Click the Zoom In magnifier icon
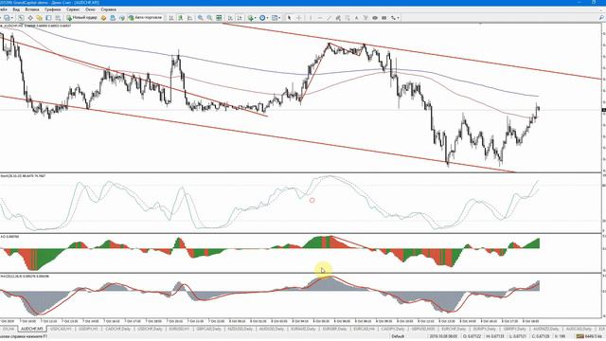 point(200,18)
